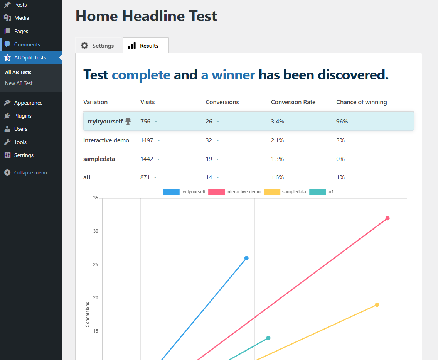438x360 pixels.
Task: Click the Users person icon
Action: coord(7,129)
